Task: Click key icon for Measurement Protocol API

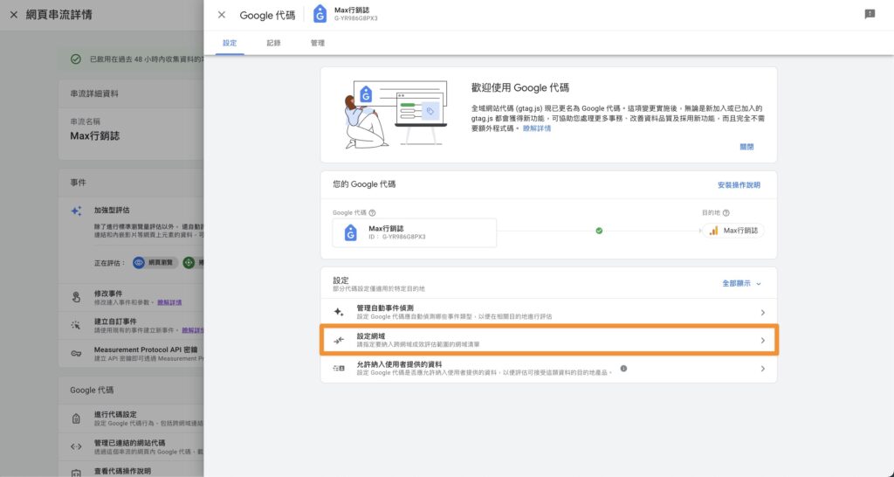Action: [76, 354]
